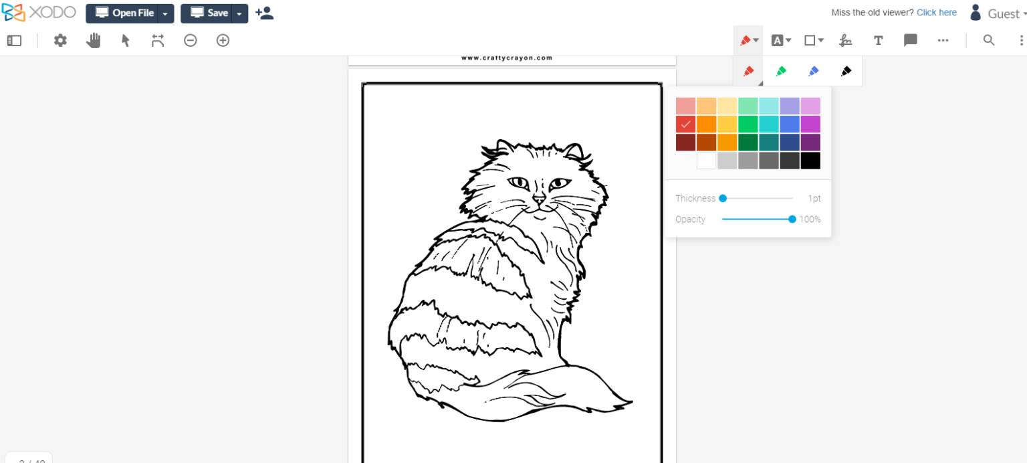Switch to the green highlighter preset

tap(781, 71)
